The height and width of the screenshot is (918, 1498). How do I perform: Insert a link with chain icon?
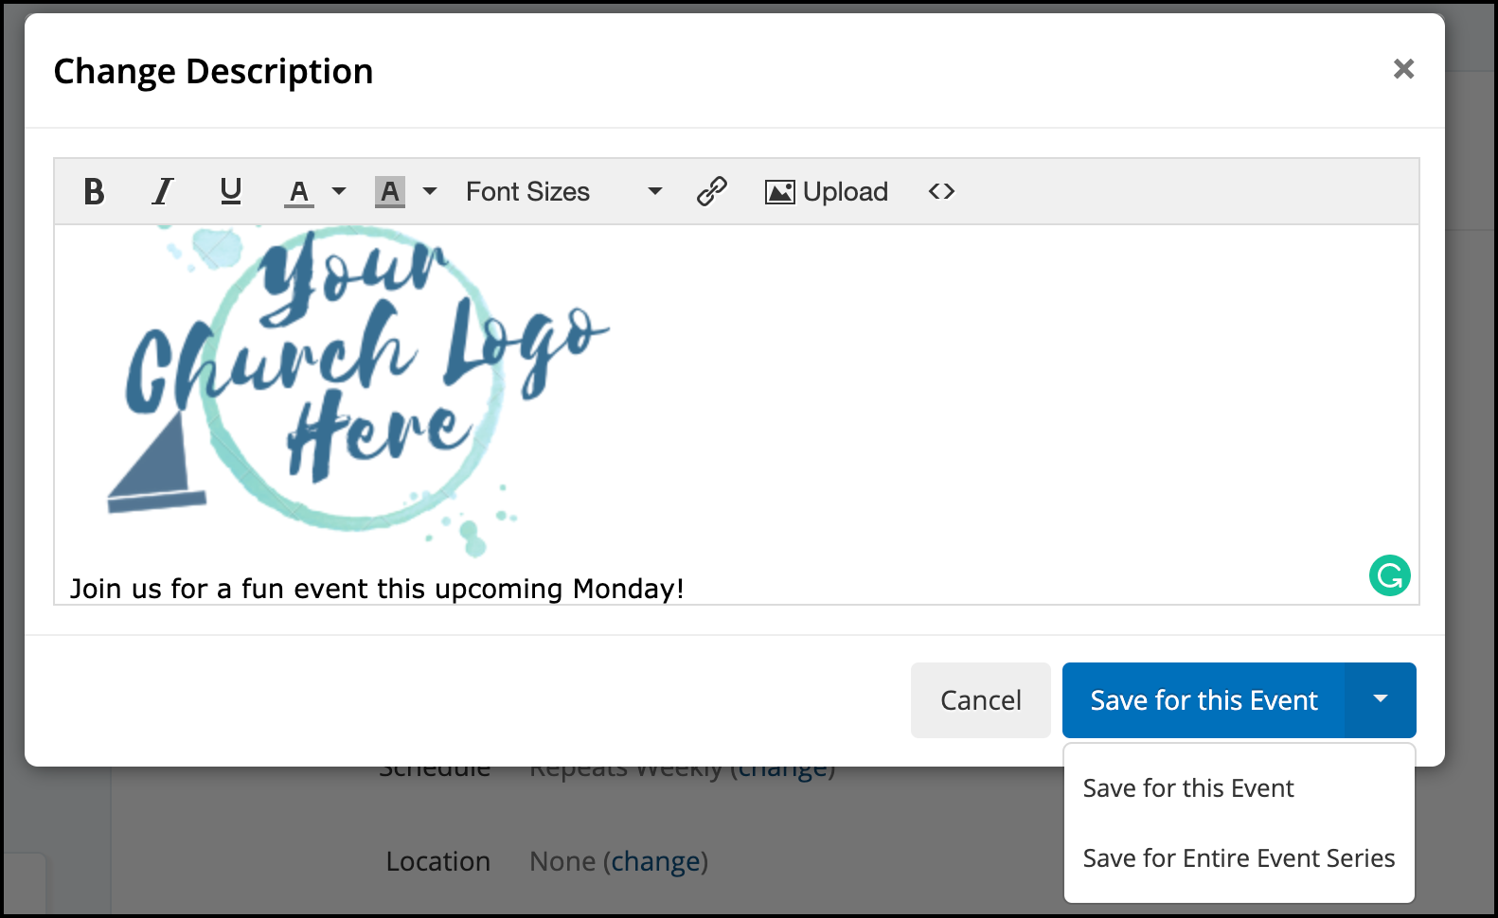[x=712, y=192]
